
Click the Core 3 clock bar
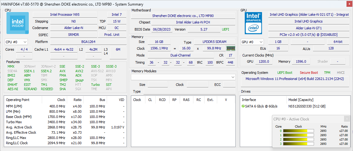(x=299, y=144)
